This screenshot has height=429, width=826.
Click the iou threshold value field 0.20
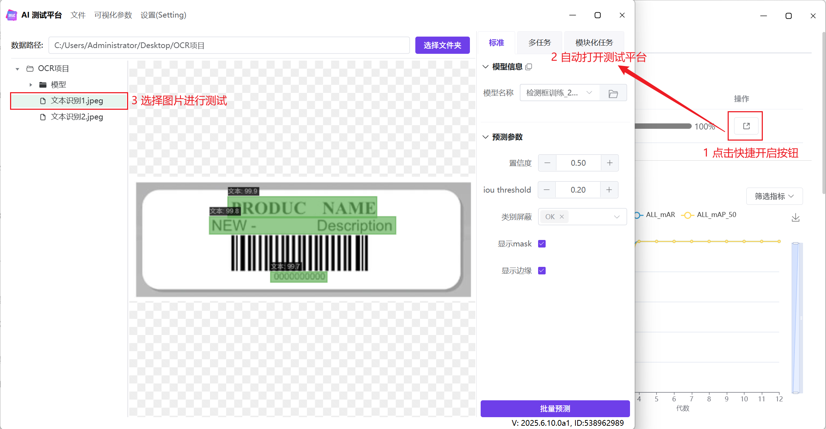coord(578,190)
